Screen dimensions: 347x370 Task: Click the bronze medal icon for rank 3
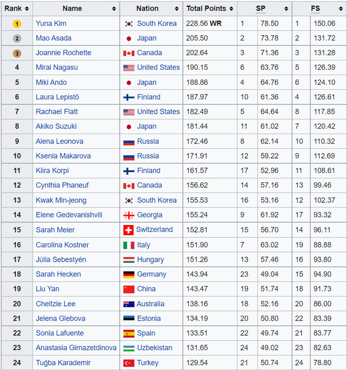17,53
